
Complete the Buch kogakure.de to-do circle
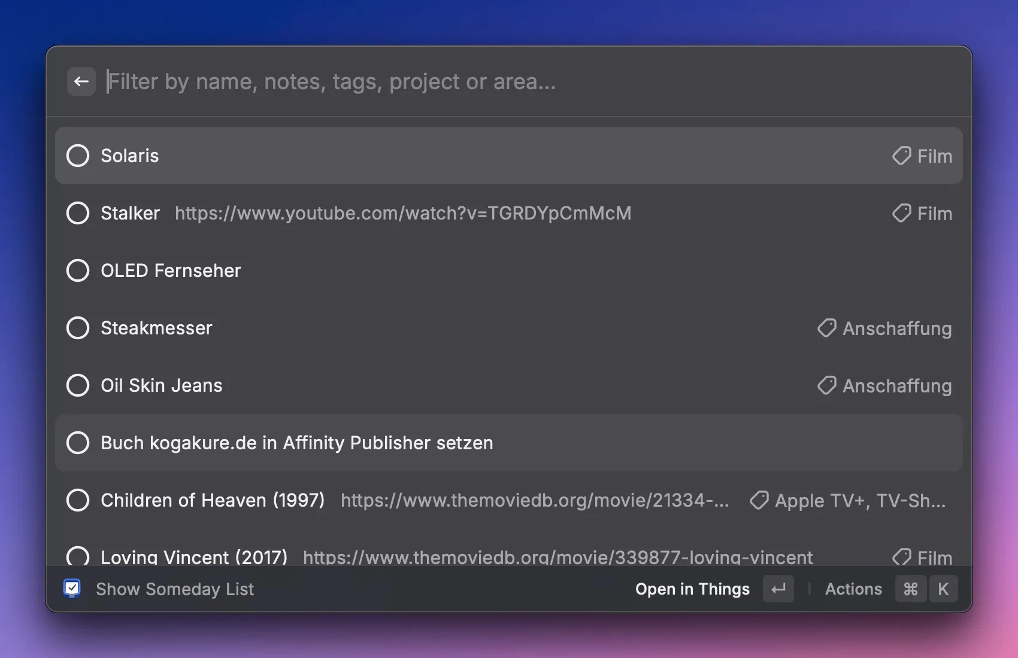78,443
